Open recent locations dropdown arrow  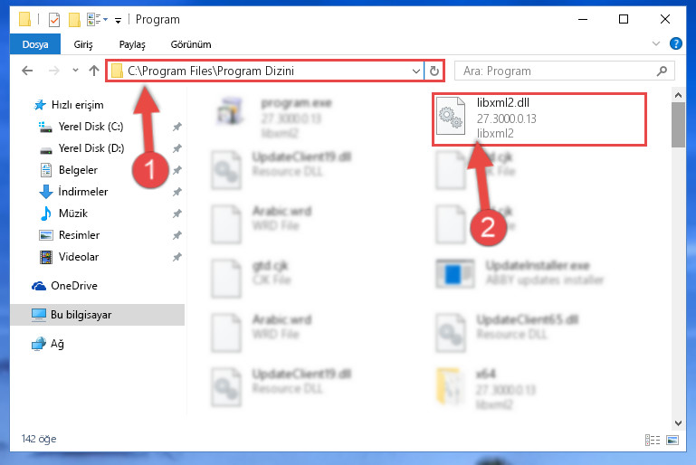pos(75,70)
